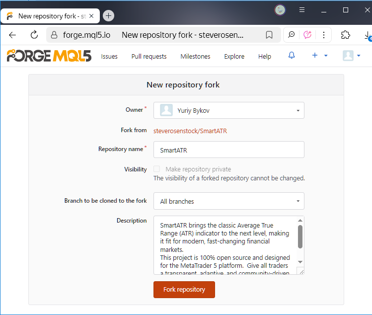The width and height of the screenshot is (372, 315).
Task: Click the description textarea resize handle
Action: 301,272
